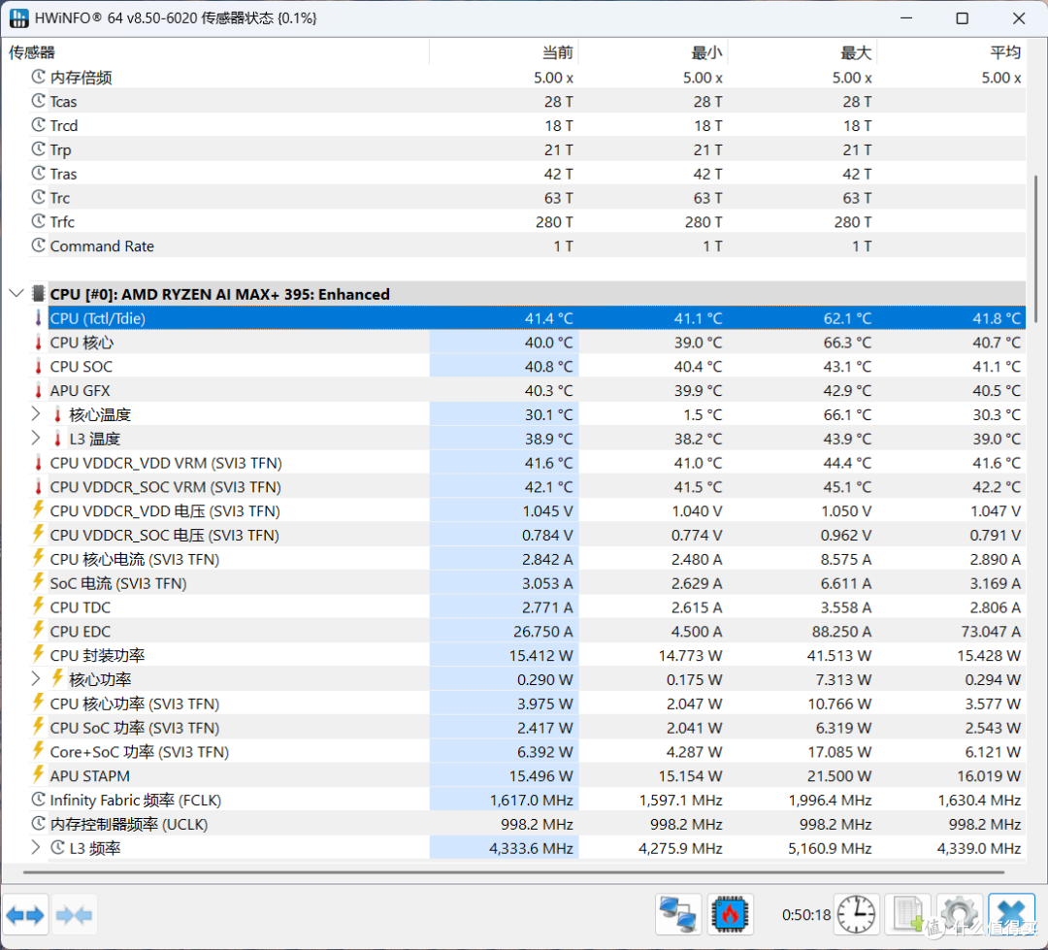1048x950 pixels.
Task: Expand the L3 频率 row
Action: click(36, 848)
